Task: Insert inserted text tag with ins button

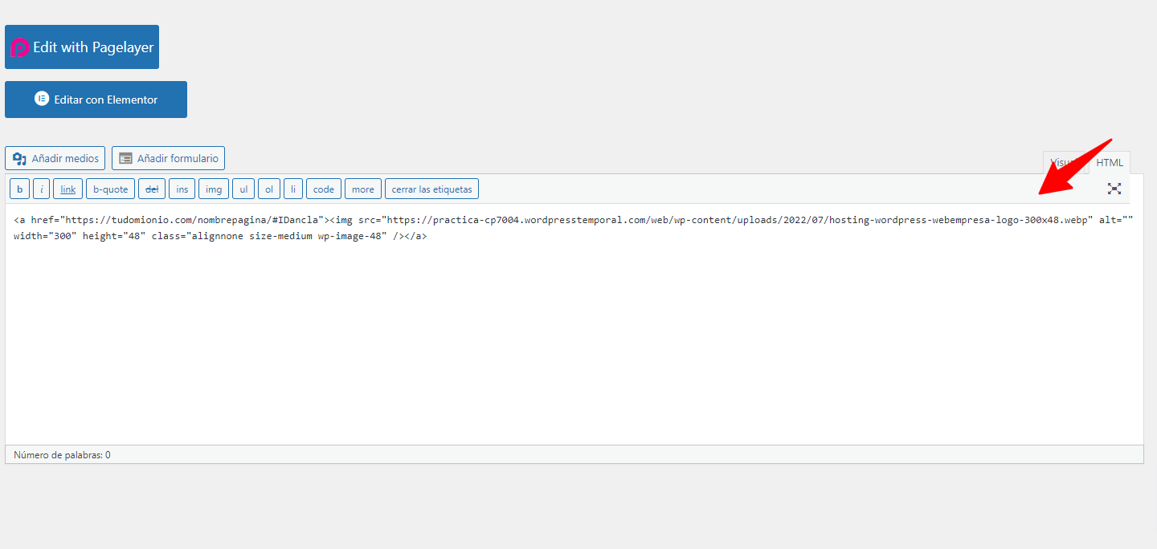Action: [x=182, y=189]
